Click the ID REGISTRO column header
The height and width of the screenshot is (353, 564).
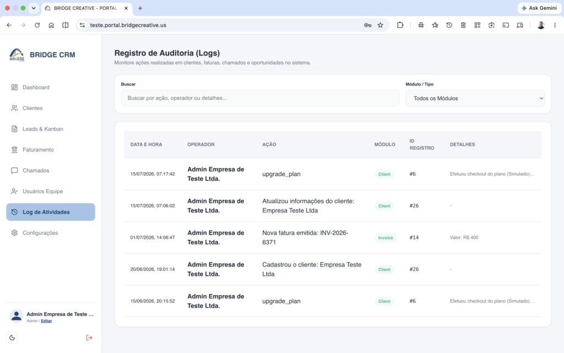[421, 145]
